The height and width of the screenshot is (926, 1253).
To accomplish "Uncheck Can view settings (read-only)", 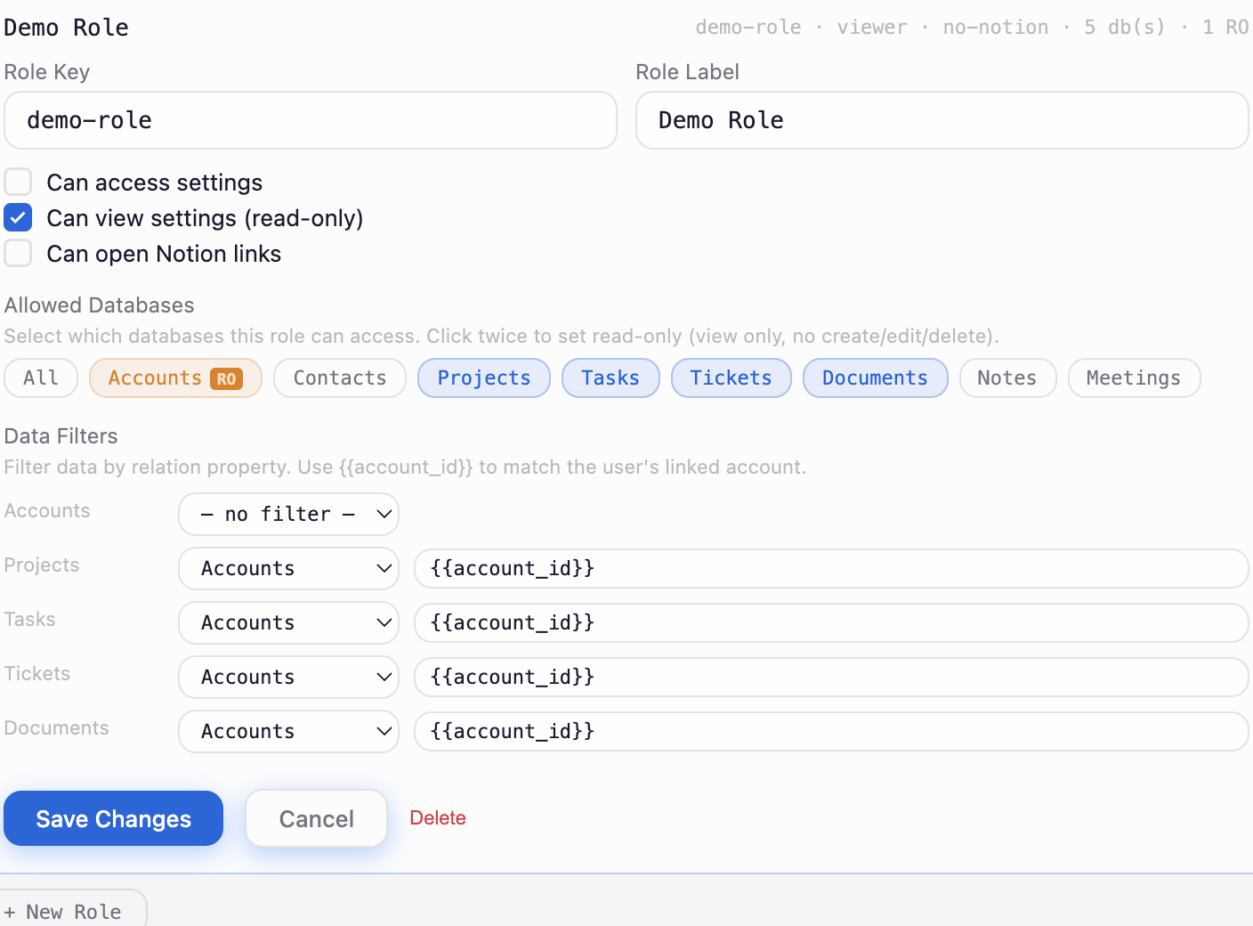I will coord(18,217).
